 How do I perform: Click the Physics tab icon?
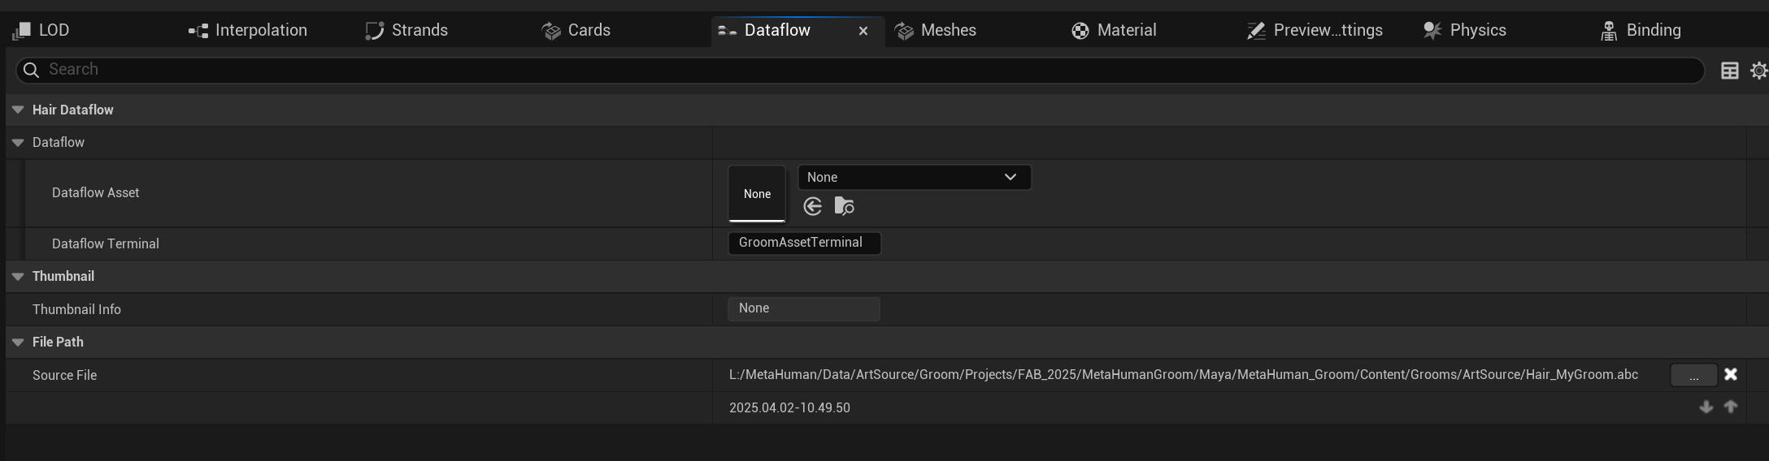(x=1432, y=31)
